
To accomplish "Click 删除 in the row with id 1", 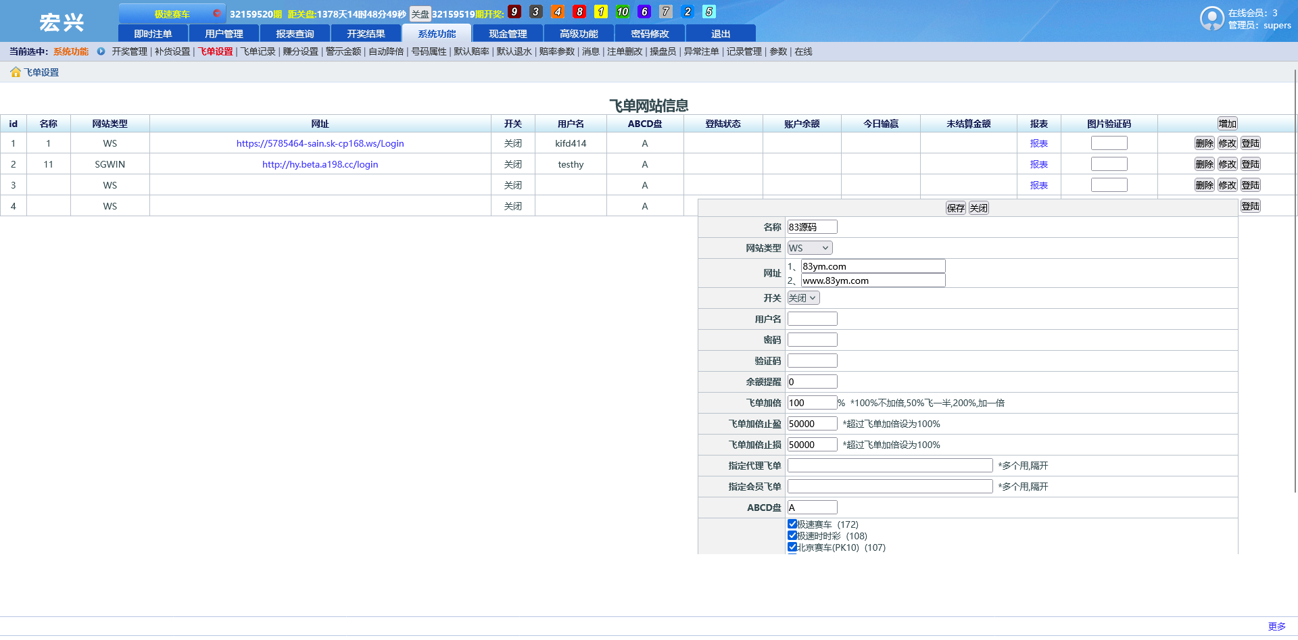I will (x=1205, y=143).
